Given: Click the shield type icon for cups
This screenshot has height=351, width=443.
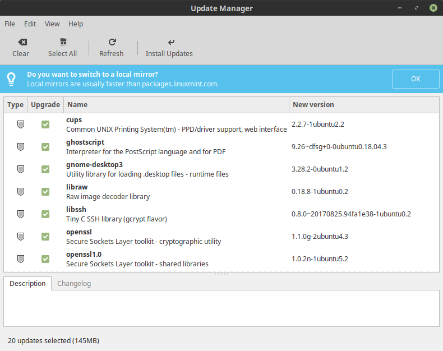Looking at the screenshot, I should click(x=21, y=124).
